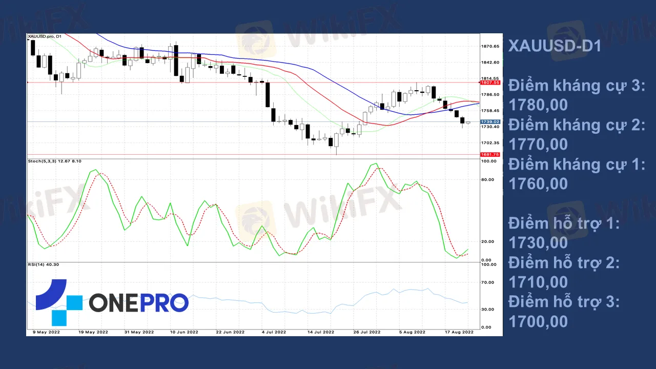Click the XAUUSD-D1 heading on the right

(x=555, y=46)
